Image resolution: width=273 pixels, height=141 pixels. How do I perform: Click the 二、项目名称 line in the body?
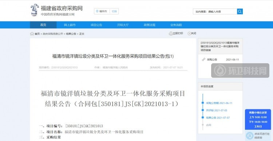click(x=91, y=132)
